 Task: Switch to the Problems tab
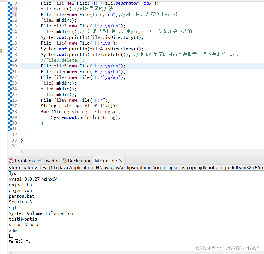(25, 161)
